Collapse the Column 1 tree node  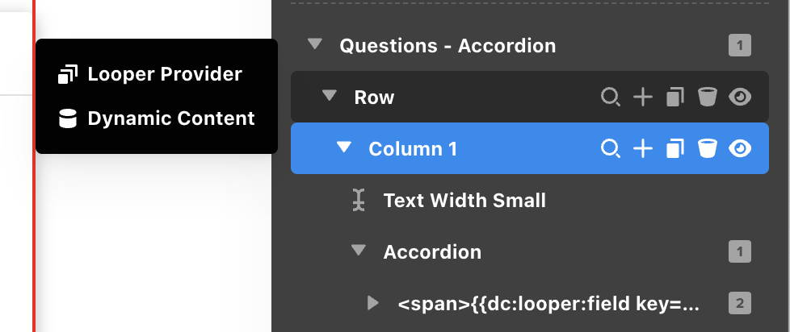tap(344, 147)
